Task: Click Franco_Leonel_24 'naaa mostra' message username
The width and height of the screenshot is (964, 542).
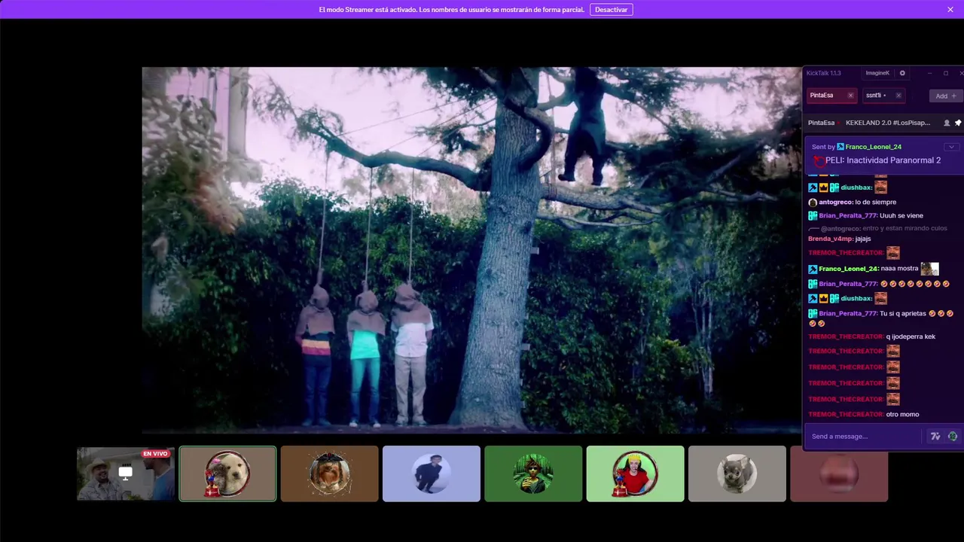Action: pyautogui.click(x=848, y=269)
